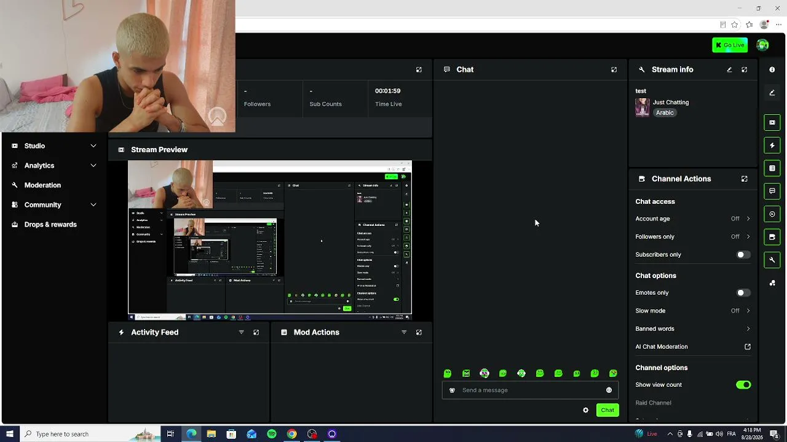The width and height of the screenshot is (787, 442).
Task: Click the taskbar search box
Action: 90,434
